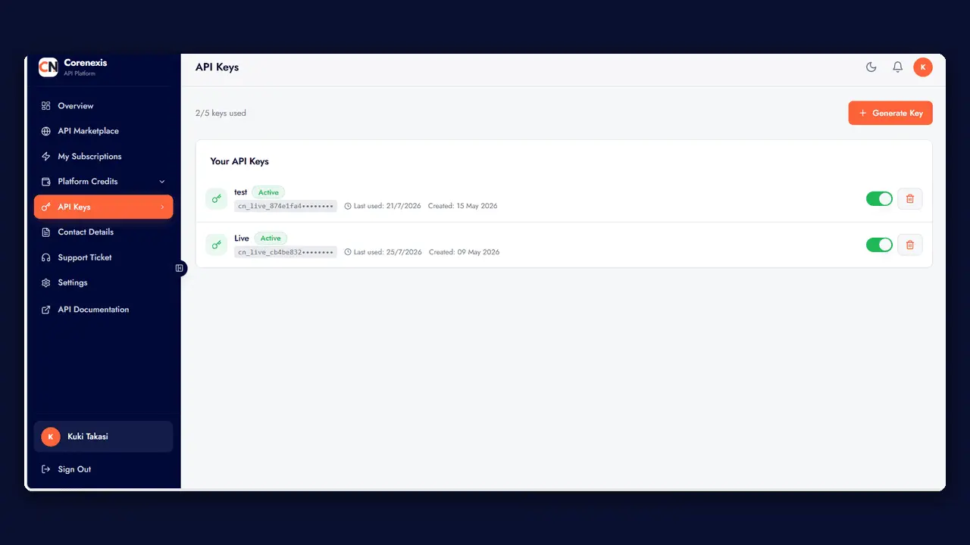Disable the Live API key toggle
This screenshot has height=545, width=970.
[x=879, y=244]
